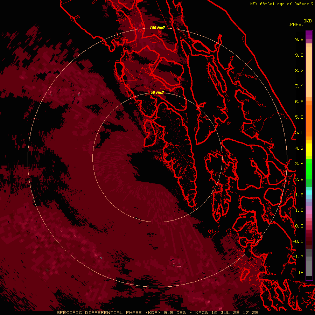Click the 2.6 value on color scale
The width and height of the screenshot is (315, 315).
[299, 180]
